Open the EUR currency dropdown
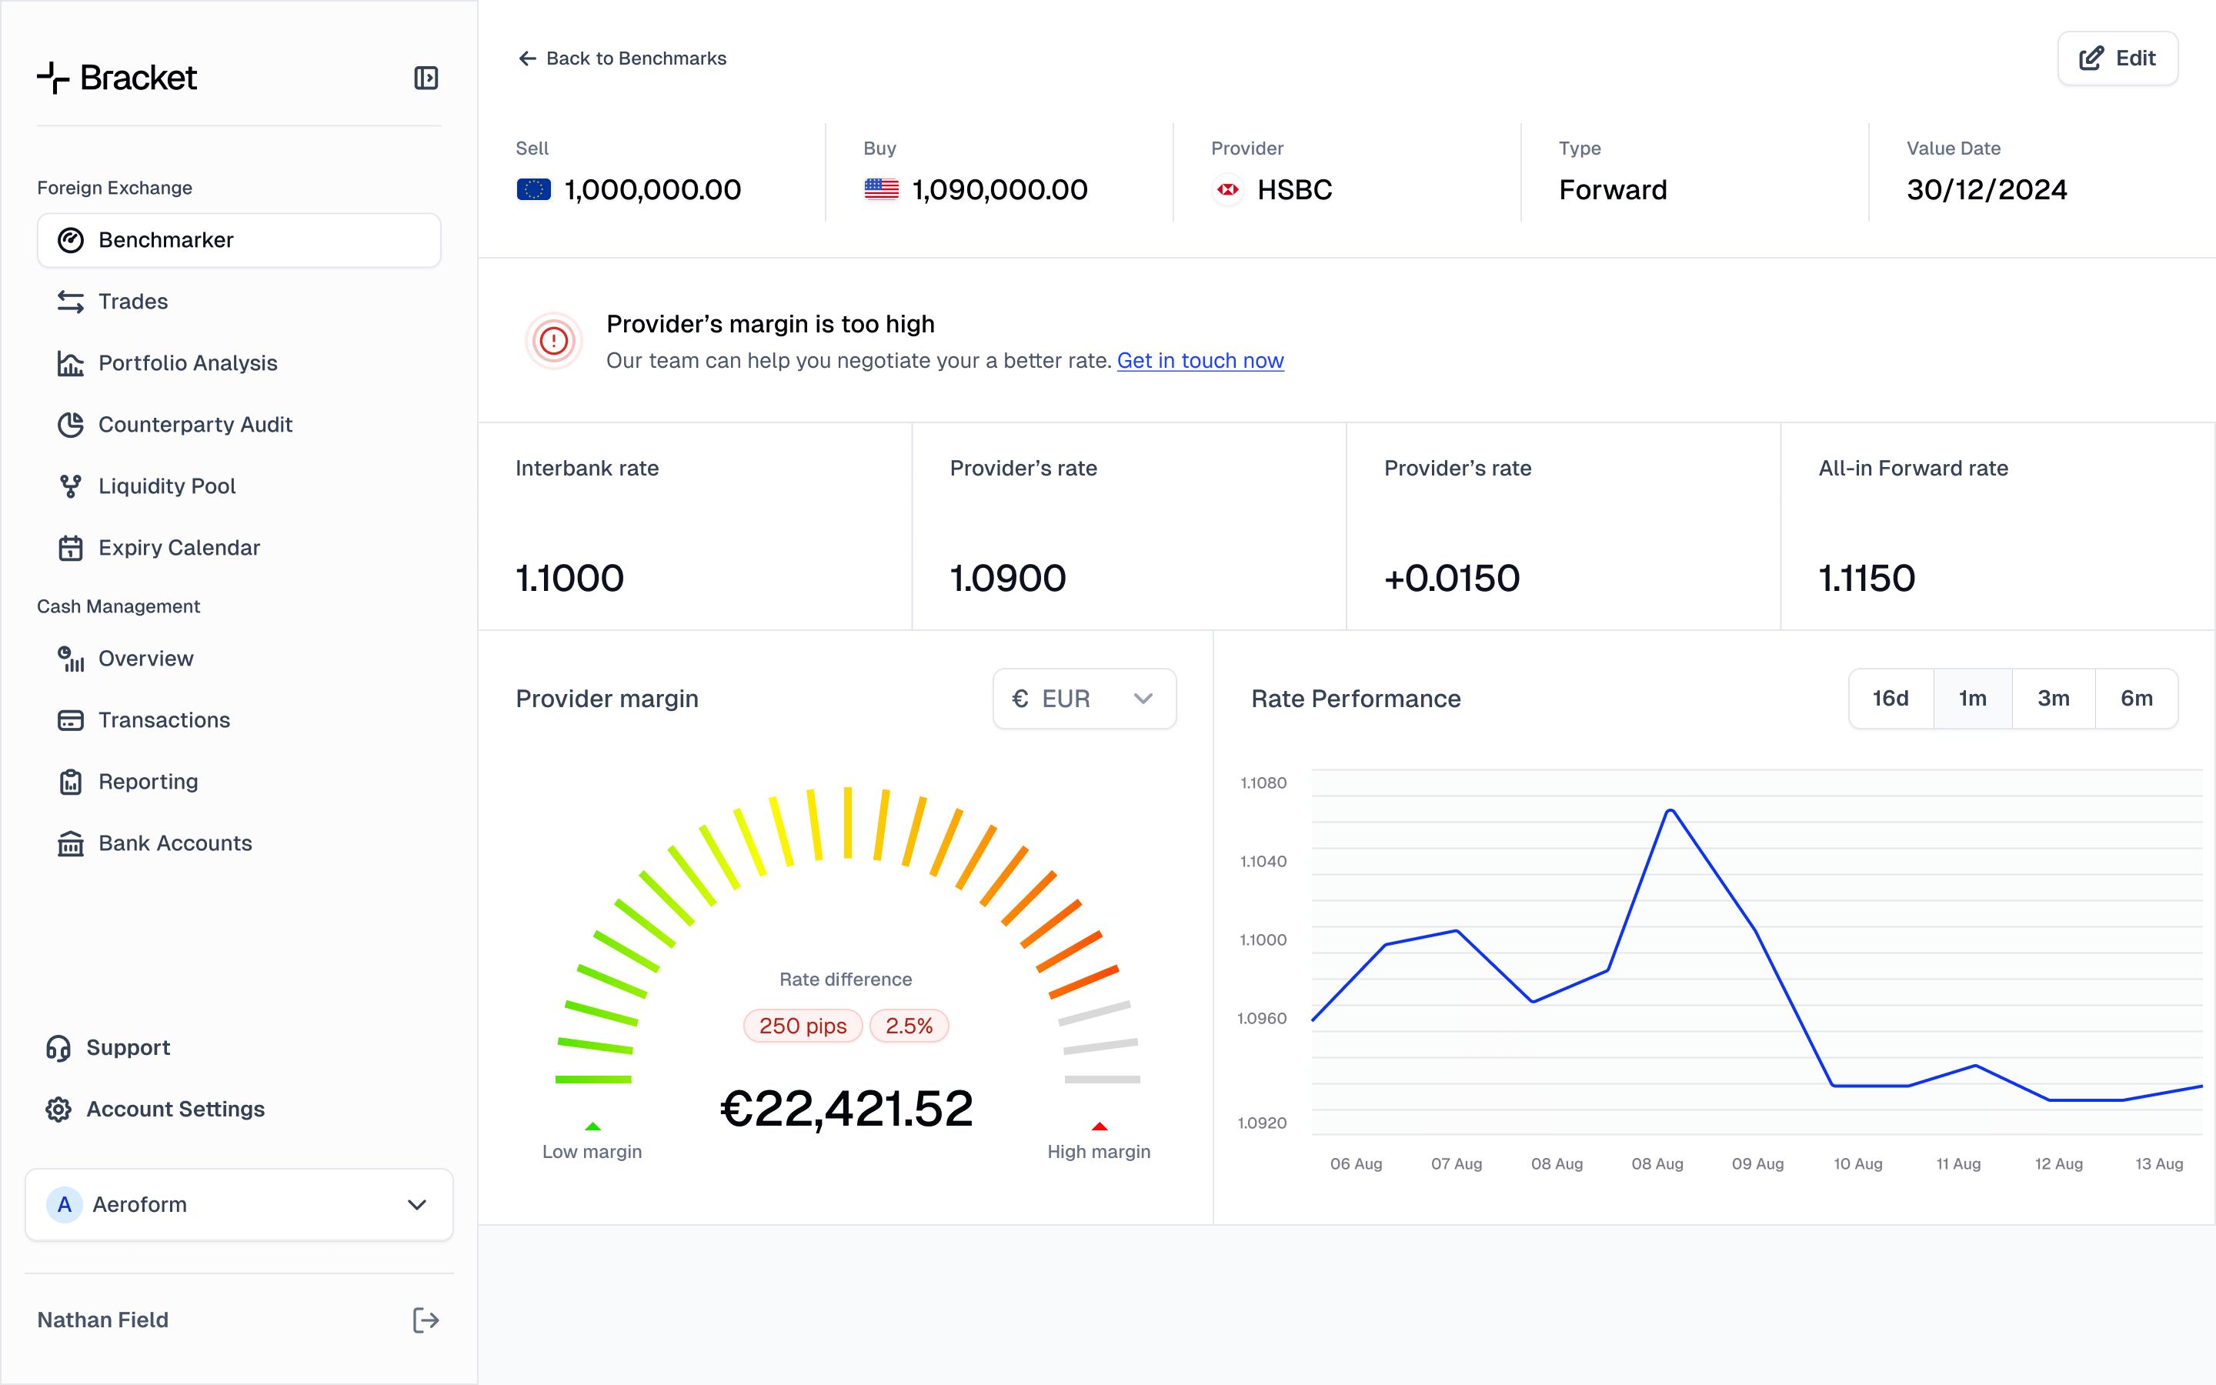The width and height of the screenshot is (2216, 1385). (x=1084, y=699)
